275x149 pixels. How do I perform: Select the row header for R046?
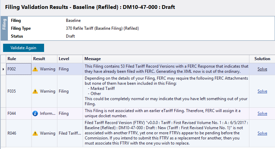tap(3, 133)
